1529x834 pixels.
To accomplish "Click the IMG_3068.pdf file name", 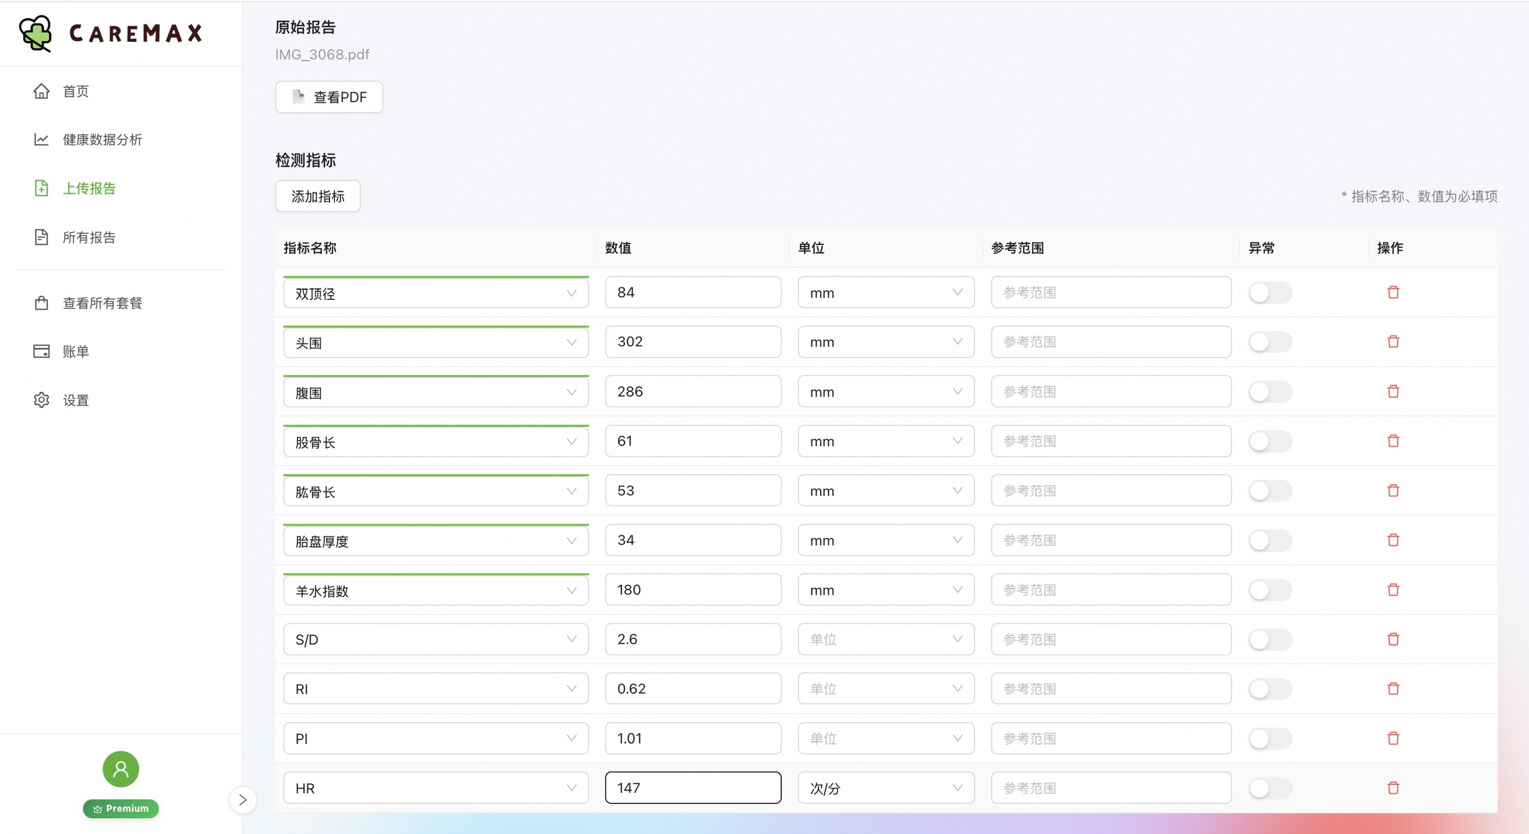I will [x=322, y=55].
